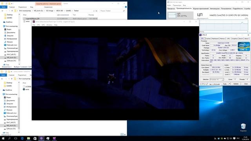Viewport: 251px width, 141px height.
Task: Open Журнал приложений tab in Task Manager
Action: point(200,9)
